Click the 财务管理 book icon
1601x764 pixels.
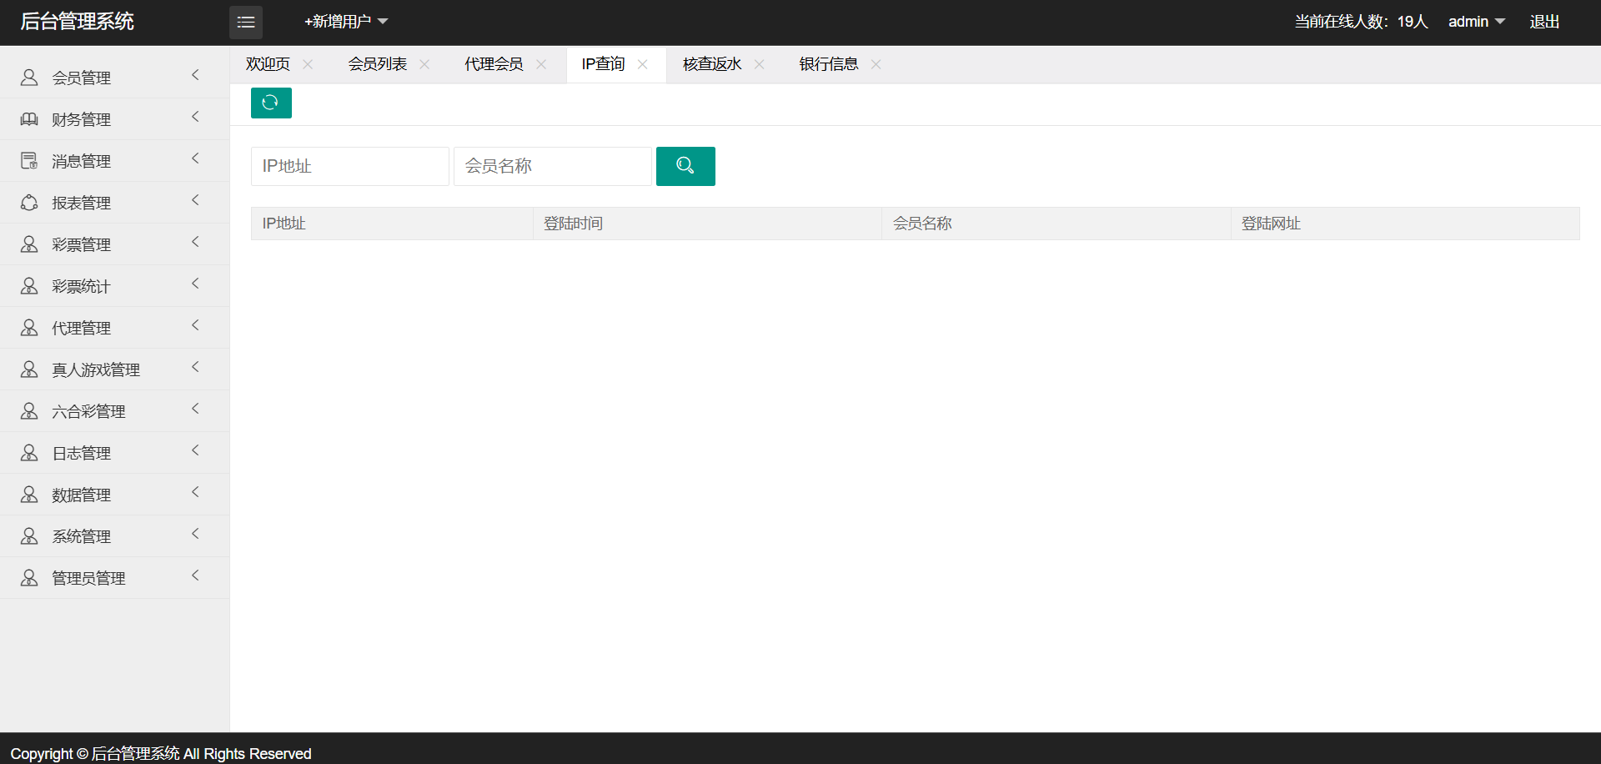point(29,119)
